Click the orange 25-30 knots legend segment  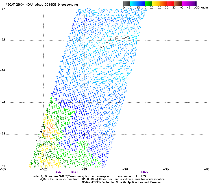(163, 3)
